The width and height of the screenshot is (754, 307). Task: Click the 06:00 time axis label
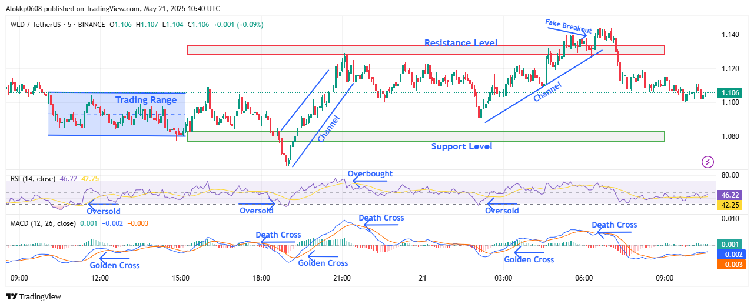[x=584, y=278]
